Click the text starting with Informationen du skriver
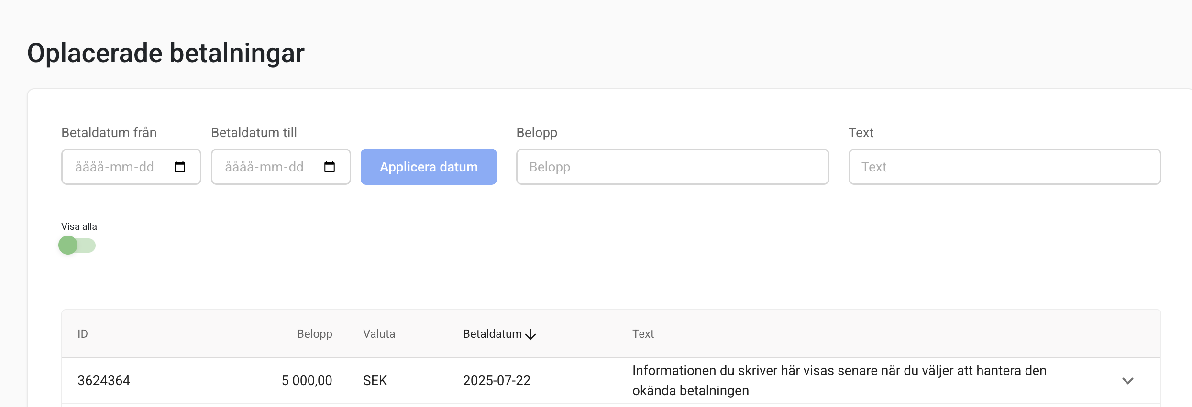 click(x=839, y=381)
